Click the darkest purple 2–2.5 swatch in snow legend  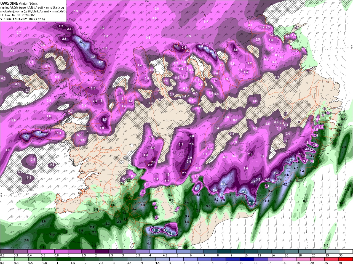tap(102, 251)
